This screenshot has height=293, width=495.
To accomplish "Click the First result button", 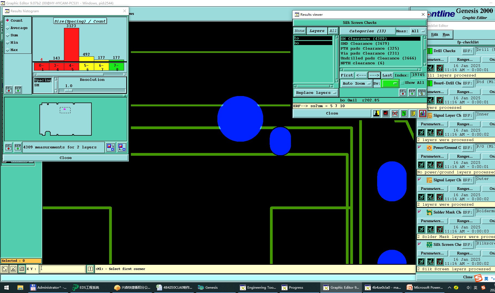I will pos(347,75).
